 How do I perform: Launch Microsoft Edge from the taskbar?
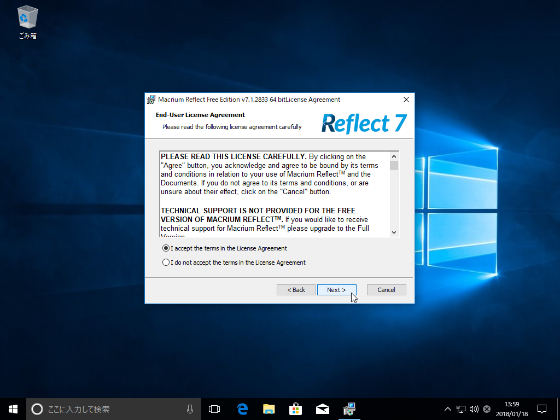(242, 409)
